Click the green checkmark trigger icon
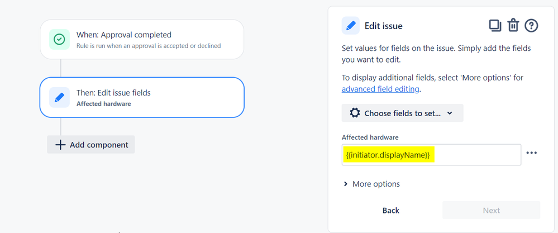The width and height of the screenshot is (558, 233). 59,40
